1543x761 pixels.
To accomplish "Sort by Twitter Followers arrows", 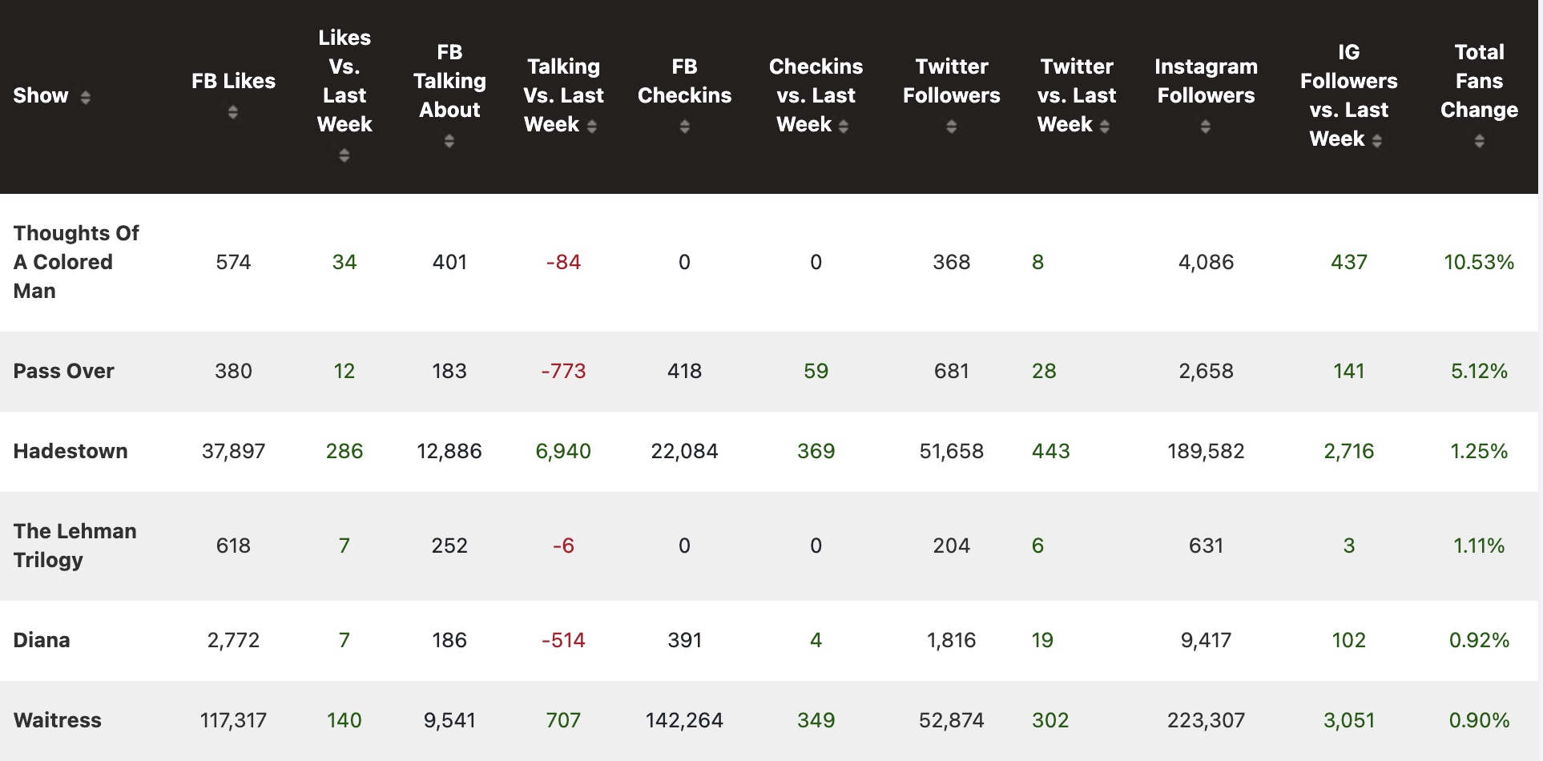I will click(x=951, y=127).
